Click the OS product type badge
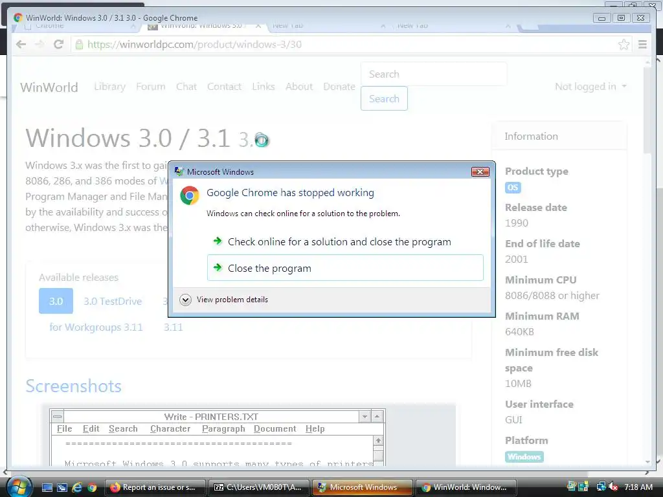The width and height of the screenshot is (663, 497). click(513, 188)
